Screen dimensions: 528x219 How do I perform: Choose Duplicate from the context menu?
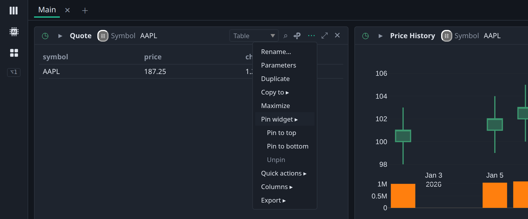click(x=285, y=79)
